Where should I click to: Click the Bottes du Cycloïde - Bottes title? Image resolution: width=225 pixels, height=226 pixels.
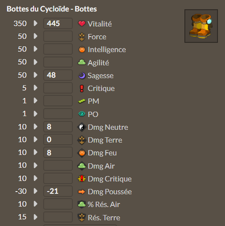click(52, 9)
